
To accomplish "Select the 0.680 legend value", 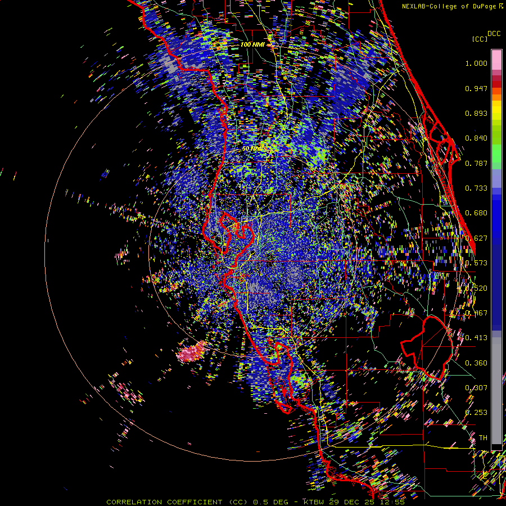I will click(476, 213).
